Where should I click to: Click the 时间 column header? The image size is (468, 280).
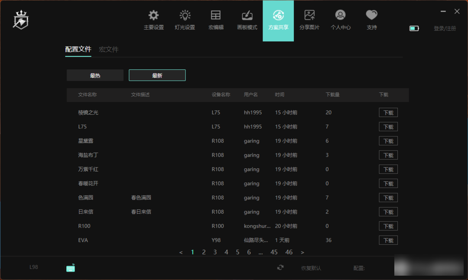coord(279,94)
